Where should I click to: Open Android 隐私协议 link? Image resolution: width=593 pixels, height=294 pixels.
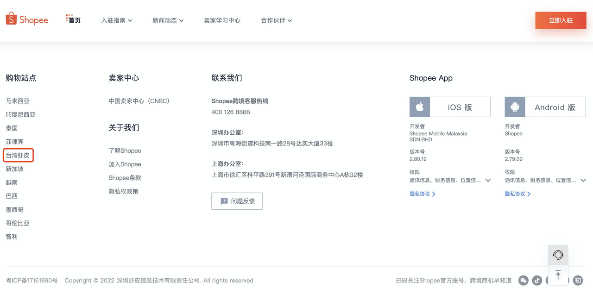coord(517,194)
